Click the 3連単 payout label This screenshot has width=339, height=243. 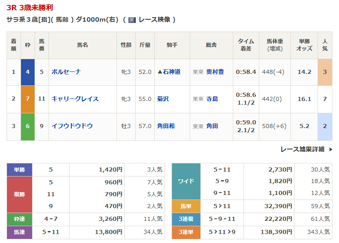[186, 232]
